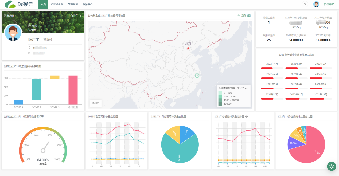Screen dimensions: 339x176
Task: Click the red star Beijing marker
Action: 188,48
